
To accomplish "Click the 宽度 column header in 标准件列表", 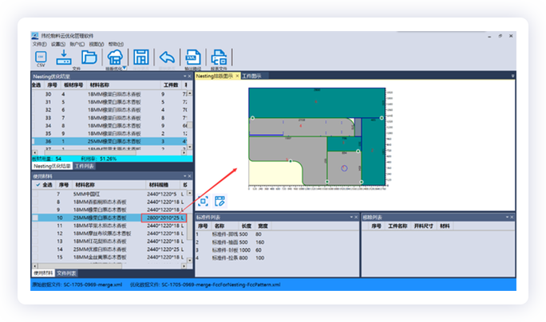I will 263,226.
